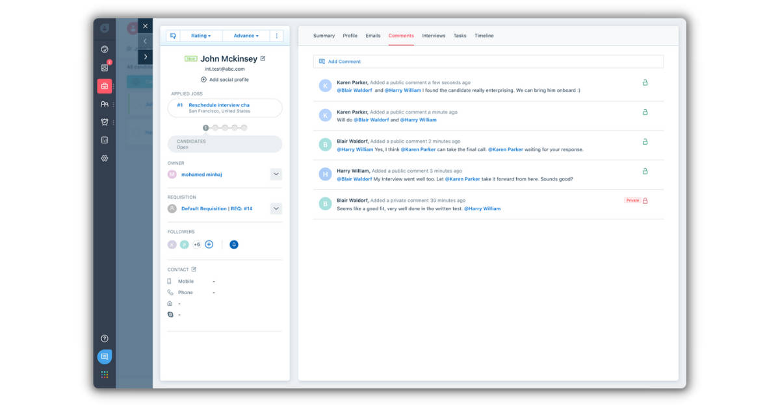The image size is (780, 409).
Task: View the Reports chart icon in sidebar
Action: [104, 139]
